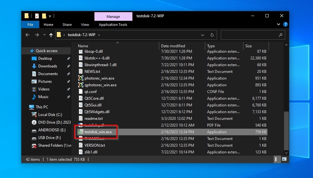Screen dimensions: 313x178
Task: Select USB Drive (F:) in sidebar
Action: pyautogui.click(x=49, y=138)
